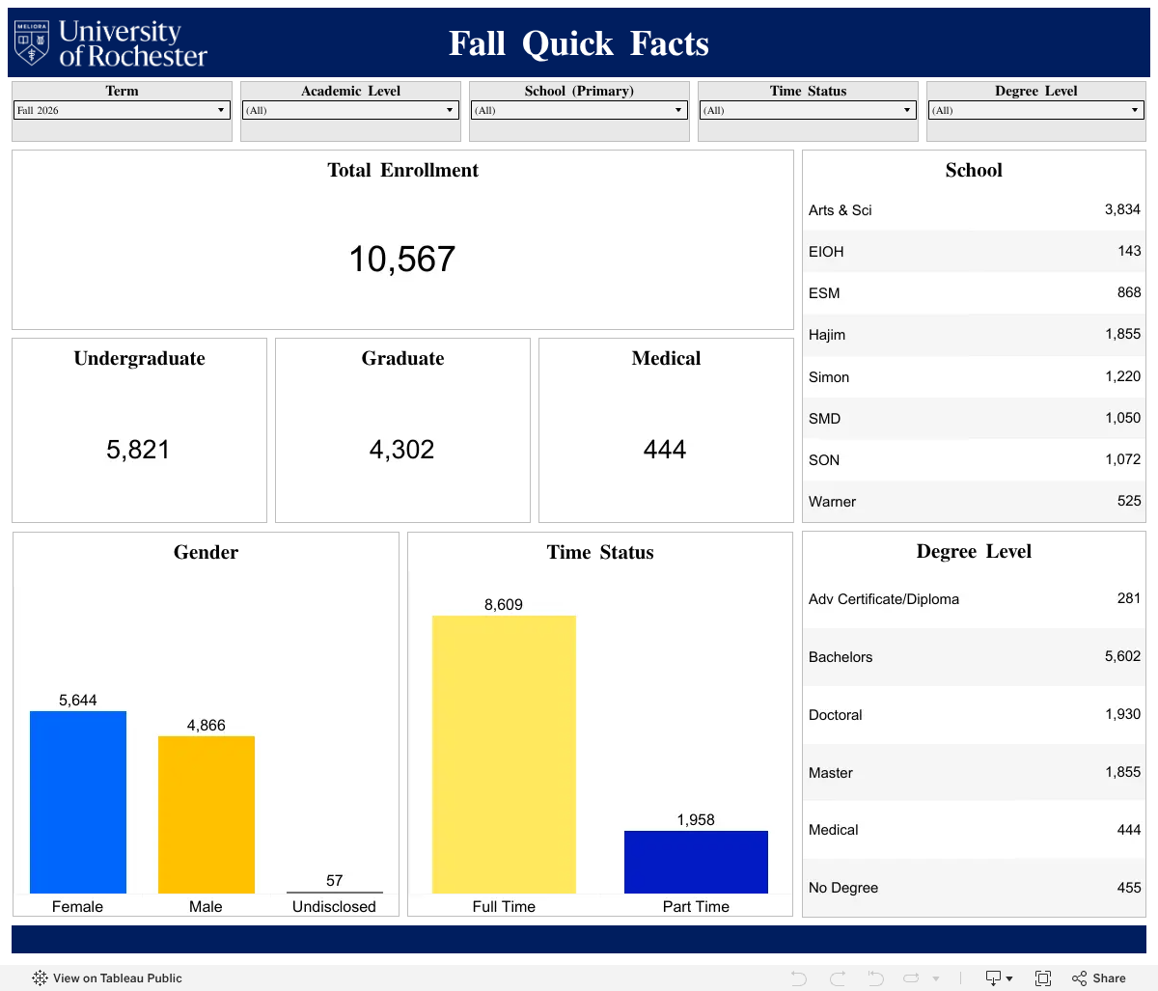
Task: Select the Hajim school row
Action: [x=974, y=334]
